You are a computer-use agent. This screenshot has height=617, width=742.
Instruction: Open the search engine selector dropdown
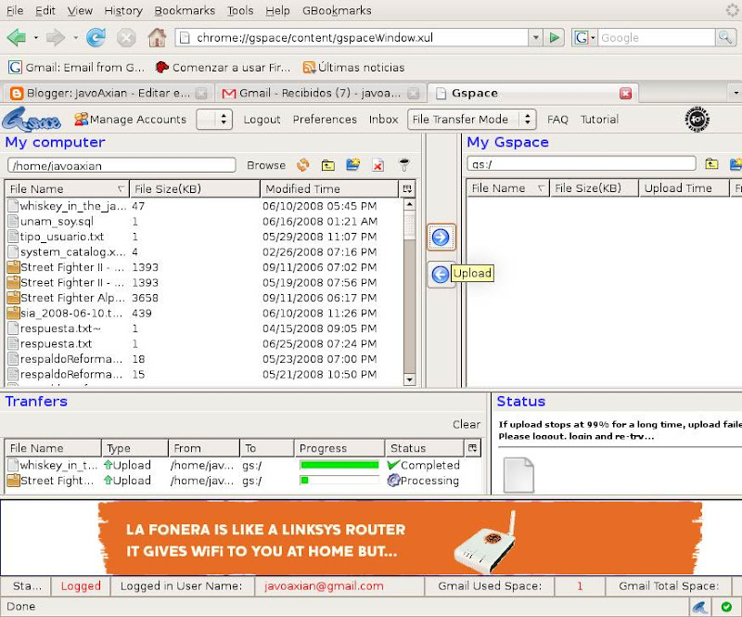[x=584, y=37]
